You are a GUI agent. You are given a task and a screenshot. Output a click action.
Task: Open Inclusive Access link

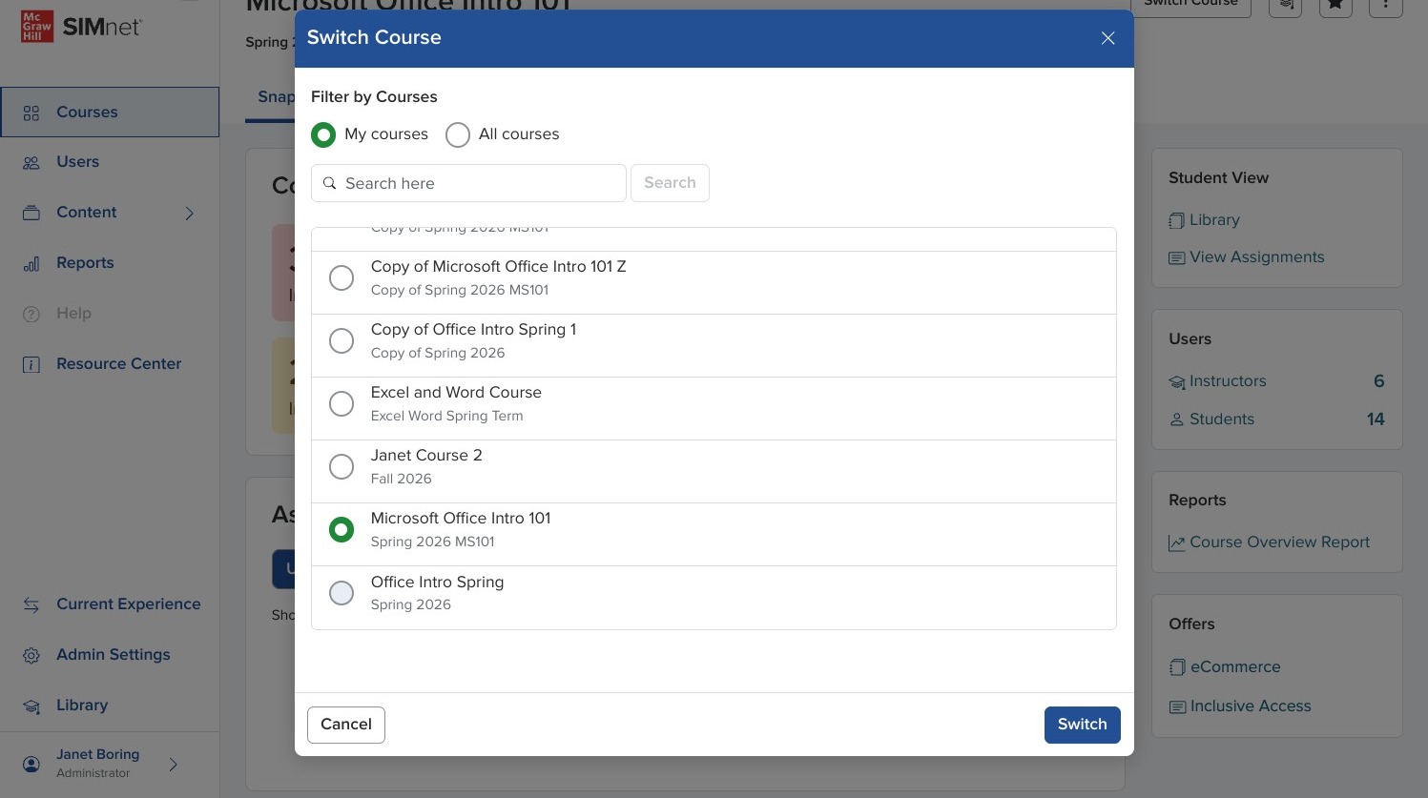(1251, 706)
